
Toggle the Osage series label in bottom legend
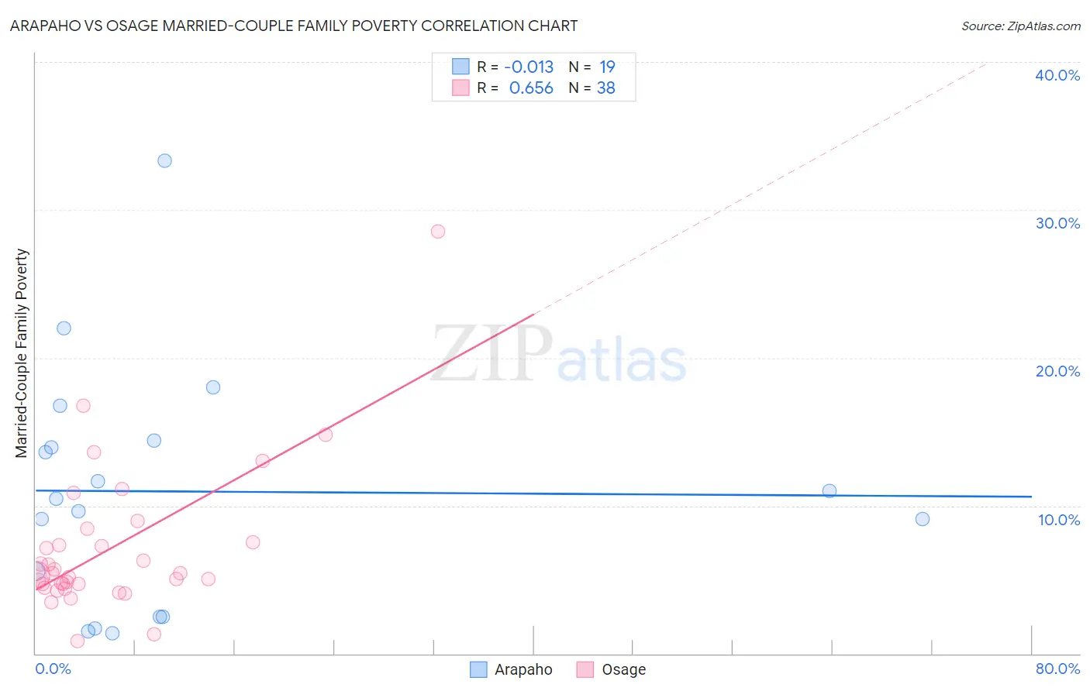(624, 669)
